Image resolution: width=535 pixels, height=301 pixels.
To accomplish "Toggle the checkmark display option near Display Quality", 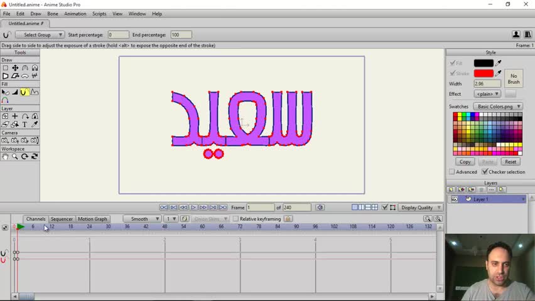I will (x=384, y=208).
